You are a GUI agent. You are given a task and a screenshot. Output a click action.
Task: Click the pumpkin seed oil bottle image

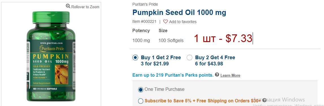51,56
